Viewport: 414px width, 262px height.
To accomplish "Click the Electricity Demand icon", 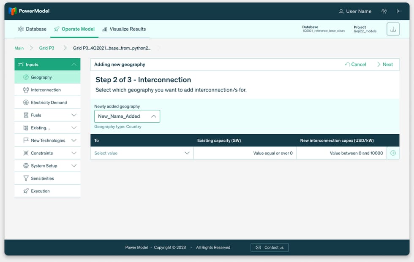I will point(26,103).
